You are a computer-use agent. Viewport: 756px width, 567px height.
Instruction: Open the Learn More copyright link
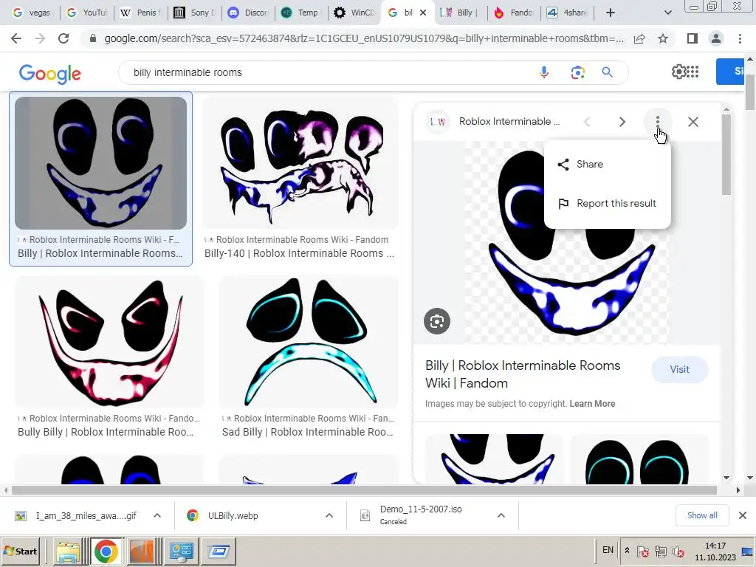592,404
